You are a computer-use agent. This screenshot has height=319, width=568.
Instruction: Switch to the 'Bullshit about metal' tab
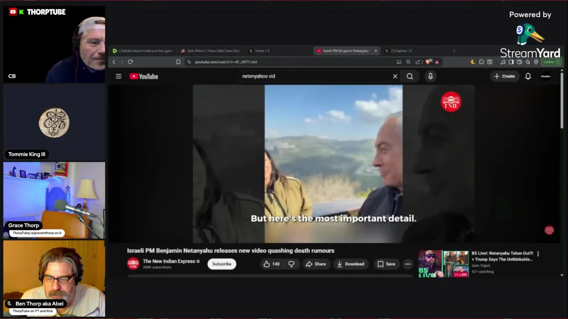[143, 51]
